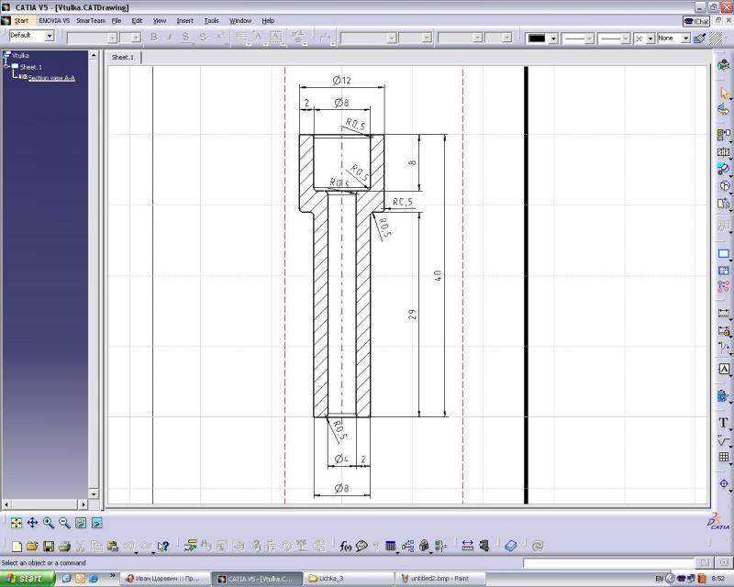Open the Tools menu
734x587 pixels.
point(211,20)
